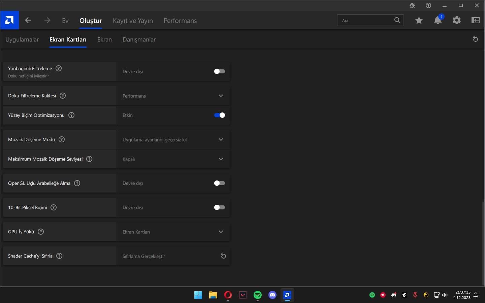Select the Ekran sub-tab

(x=104, y=39)
